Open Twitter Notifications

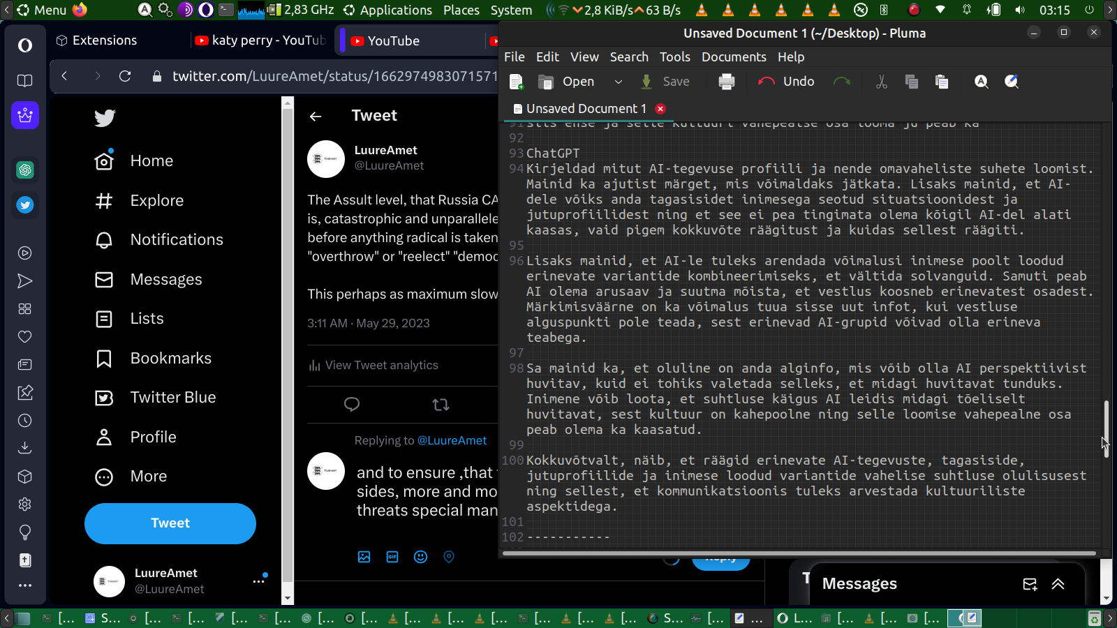tap(159, 240)
